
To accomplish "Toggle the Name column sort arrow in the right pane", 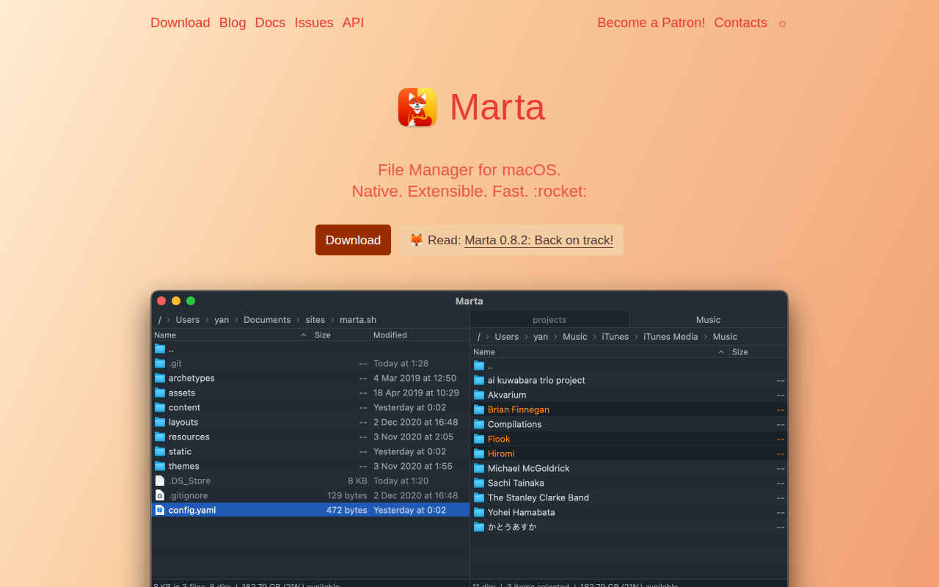I will point(721,352).
